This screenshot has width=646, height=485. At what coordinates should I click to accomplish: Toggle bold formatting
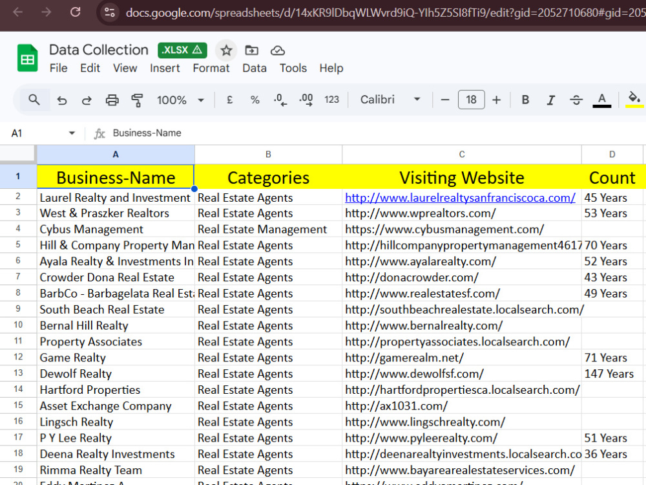click(x=525, y=100)
